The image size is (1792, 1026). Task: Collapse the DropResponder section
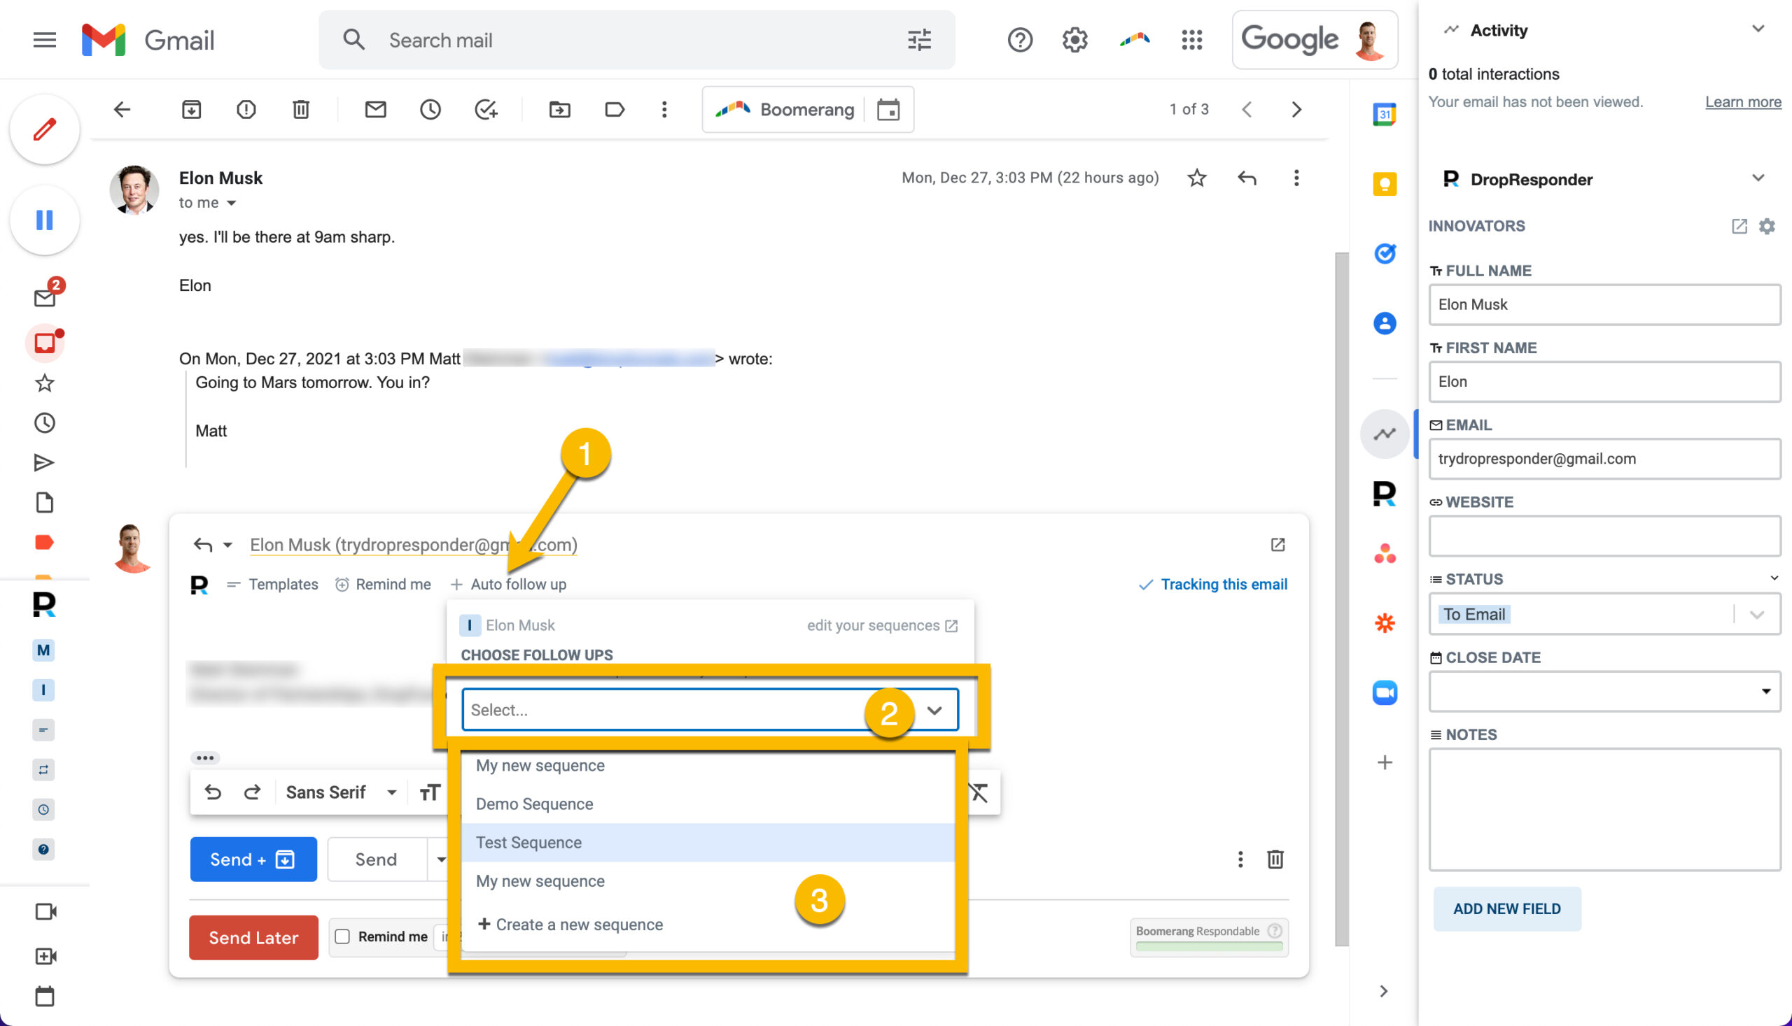point(1757,178)
